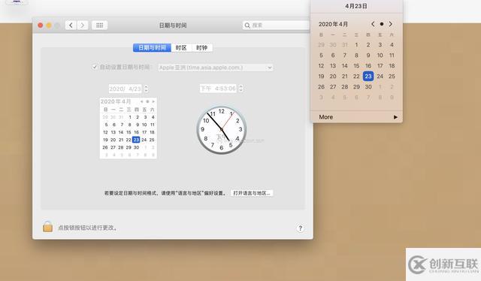The height and width of the screenshot is (281, 481).
Task: Go forward with the toolbar forward arrow
Action: (x=83, y=25)
